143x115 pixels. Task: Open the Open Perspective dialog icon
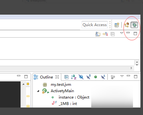tap(117, 25)
